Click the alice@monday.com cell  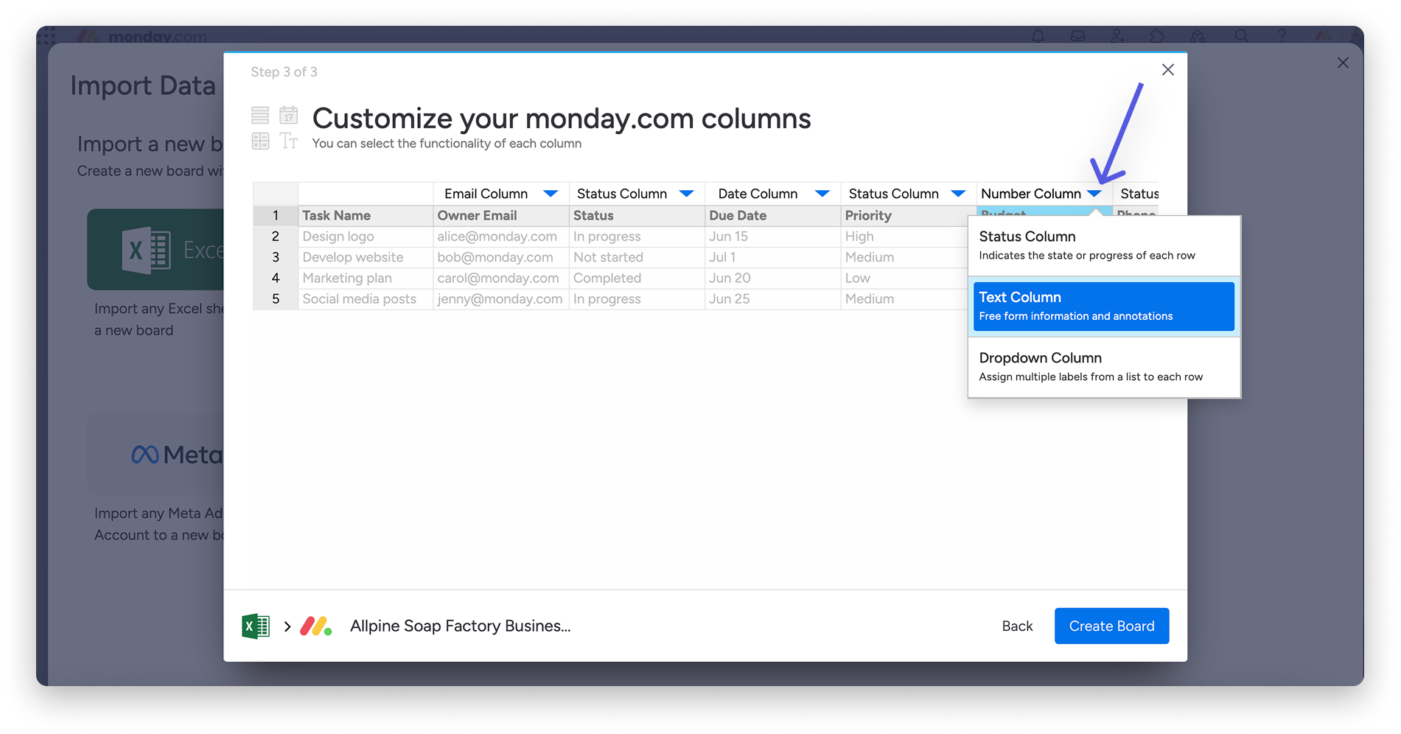coord(501,237)
